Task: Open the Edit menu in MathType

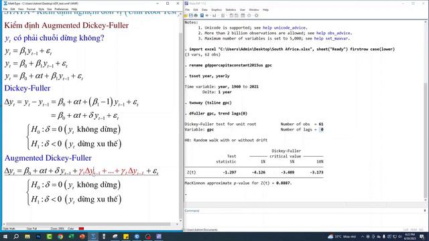Action: [13, 9]
